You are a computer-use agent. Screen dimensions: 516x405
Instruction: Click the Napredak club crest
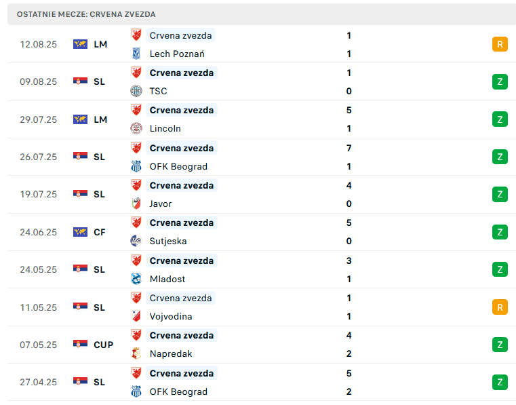pyautogui.click(x=136, y=353)
